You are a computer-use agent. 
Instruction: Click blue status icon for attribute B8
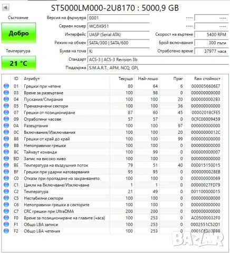(6, 139)
